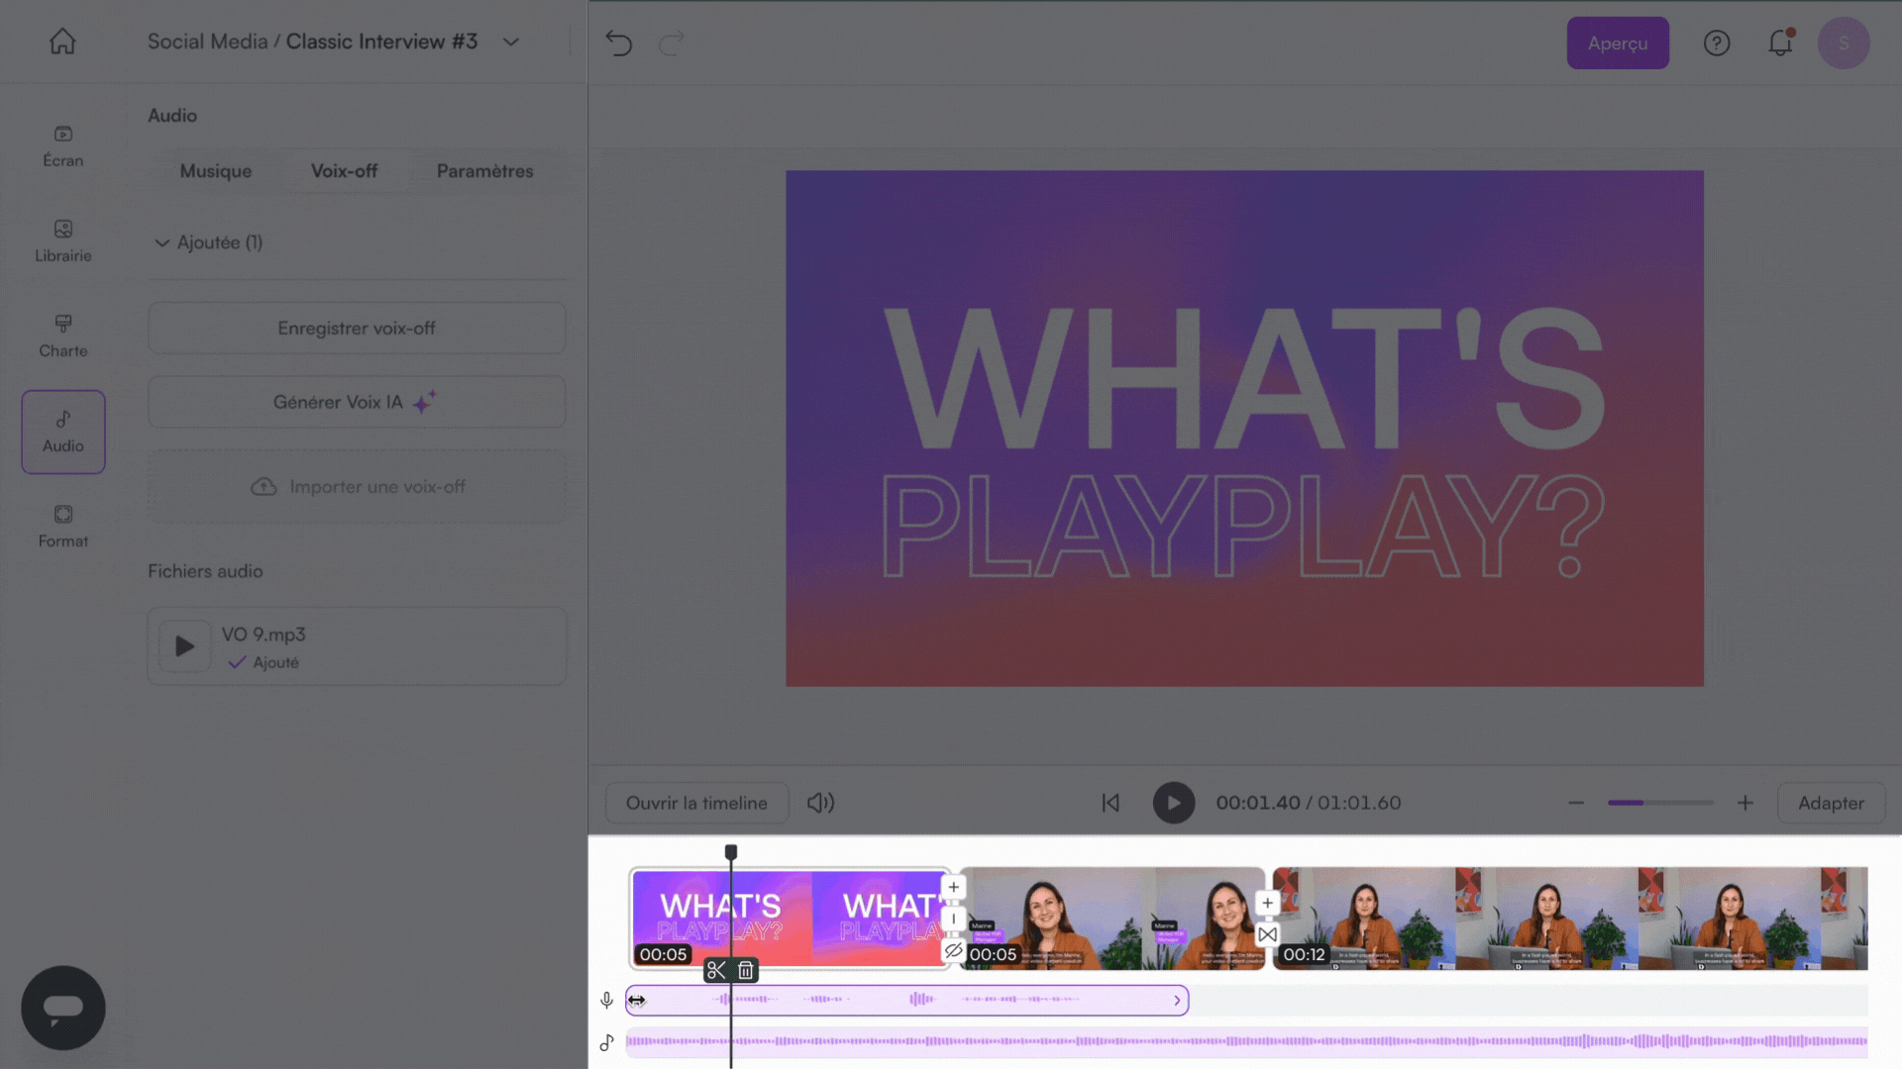Image resolution: width=1902 pixels, height=1069 pixels.
Task: Click the Aperçu preview button
Action: pyautogui.click(x=1617, y=43)
